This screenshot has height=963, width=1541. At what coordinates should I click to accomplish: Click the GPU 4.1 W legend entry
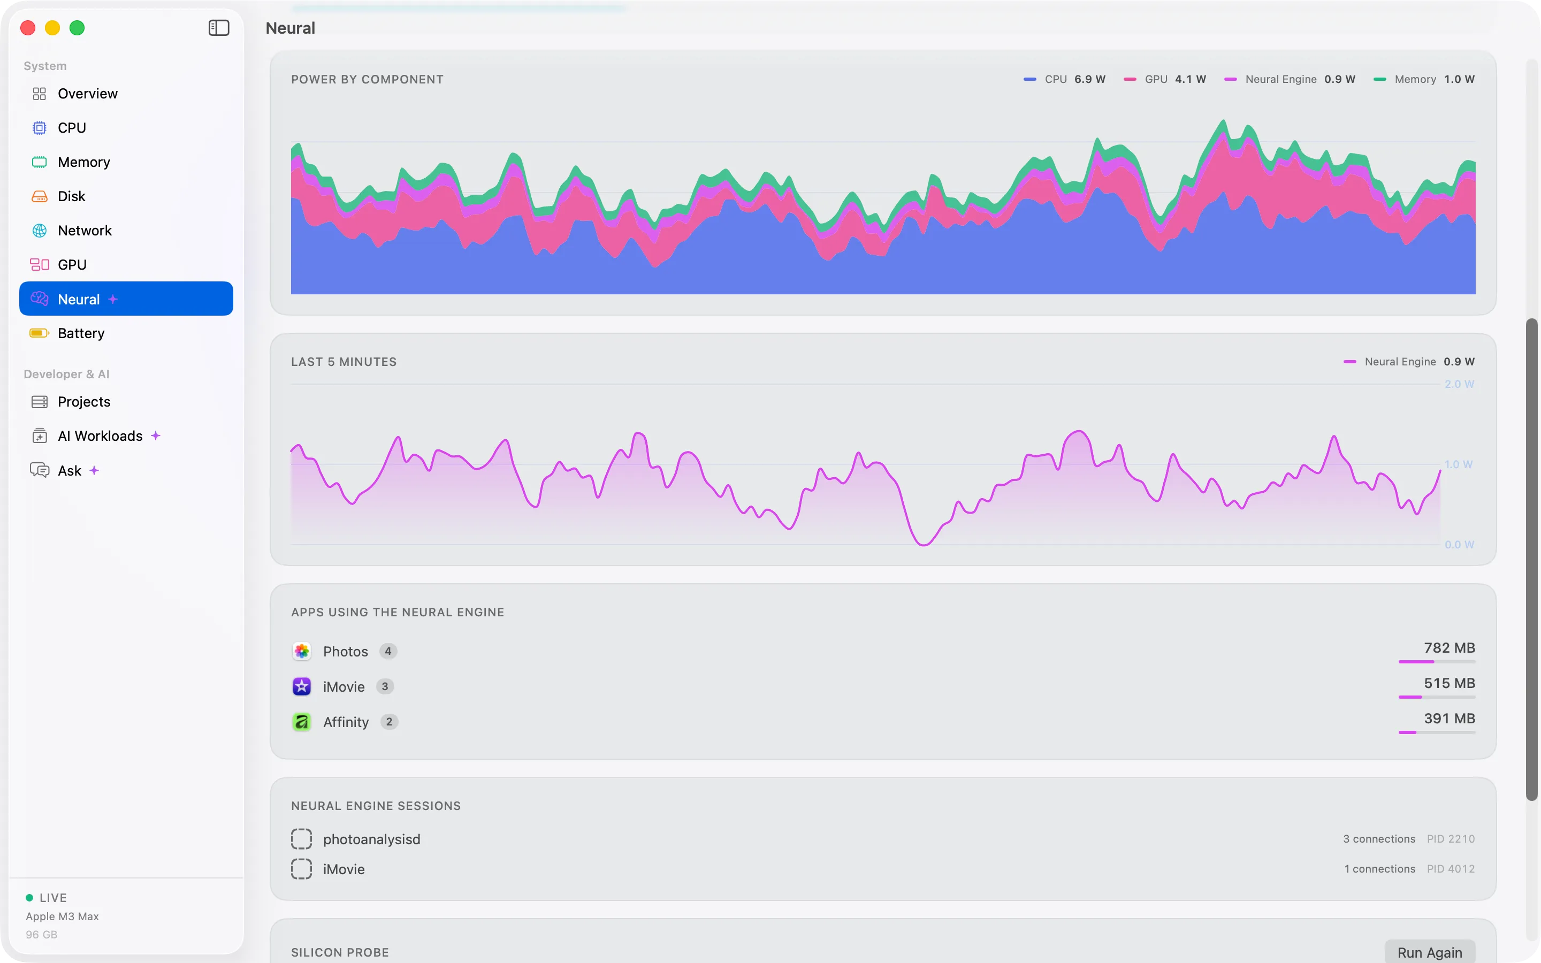click(x=1165, y=79)
